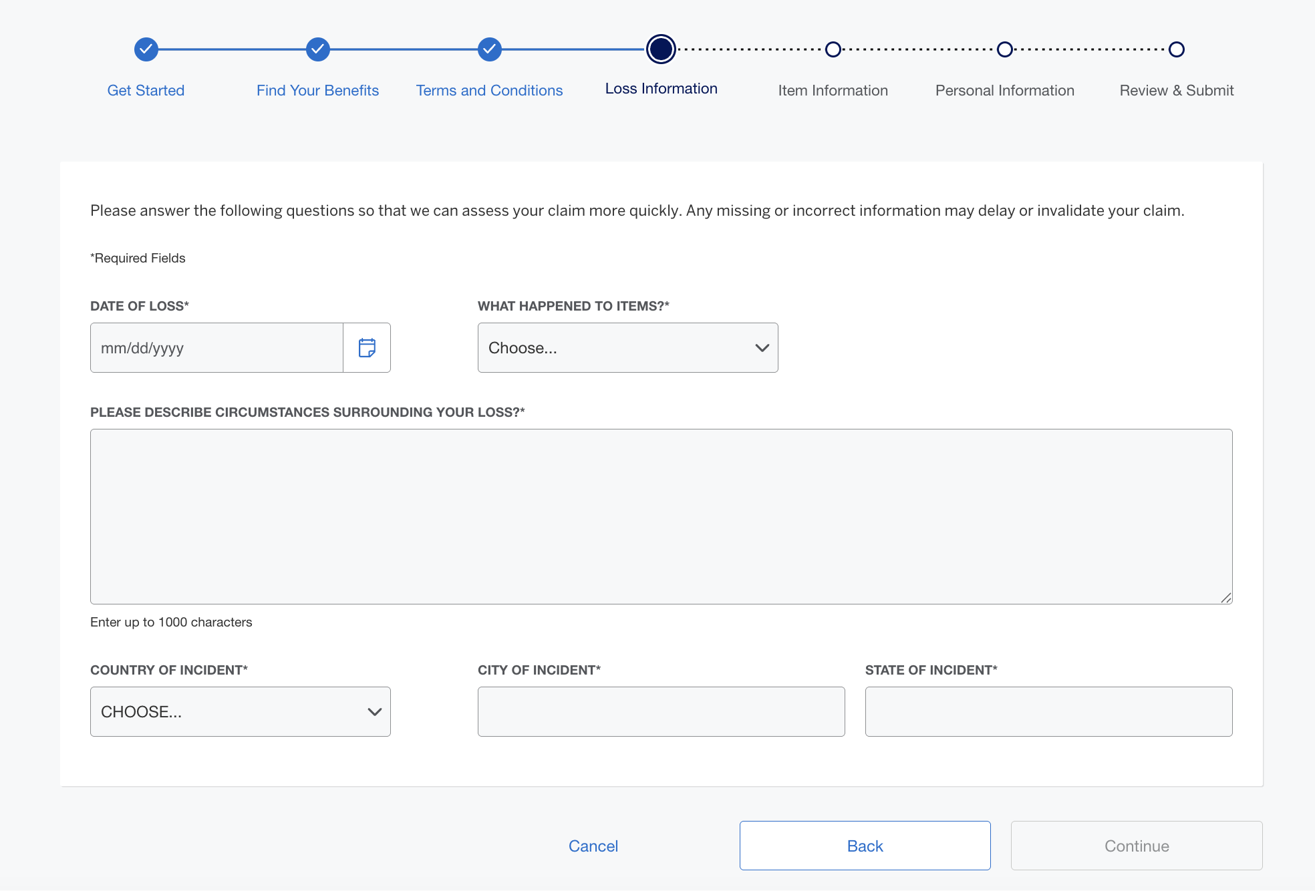This screenshot has width=1315, height=891.
Task: Click the 'WHAT HAPPENED TO ITEMS?*' label
Action: 573,306
